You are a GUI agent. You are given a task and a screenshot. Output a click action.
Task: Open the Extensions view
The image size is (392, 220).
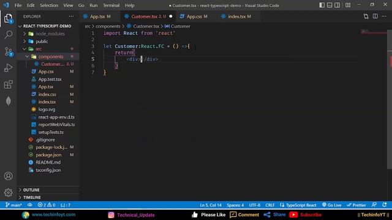(8, 84)
